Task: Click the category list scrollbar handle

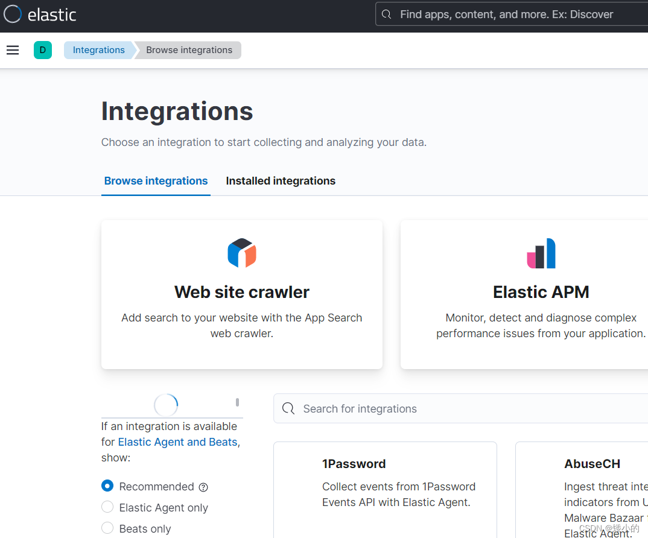Action: (237, 402)
